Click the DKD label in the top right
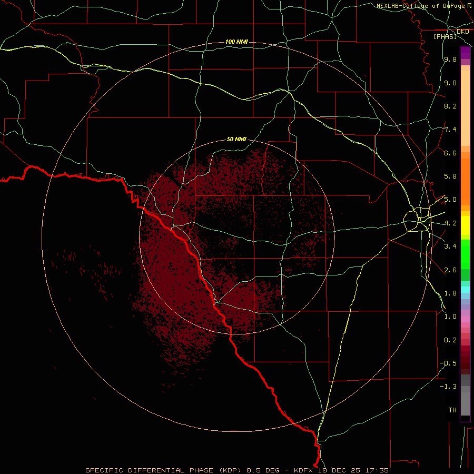474x474 pixels. (x=463, y=32)
